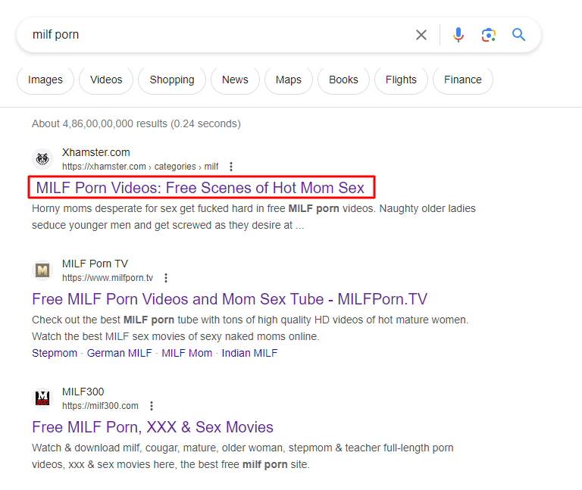Open three-dot menu for the xhamster.com result
The image size is (582, 490).
click(x=231, y=167)
